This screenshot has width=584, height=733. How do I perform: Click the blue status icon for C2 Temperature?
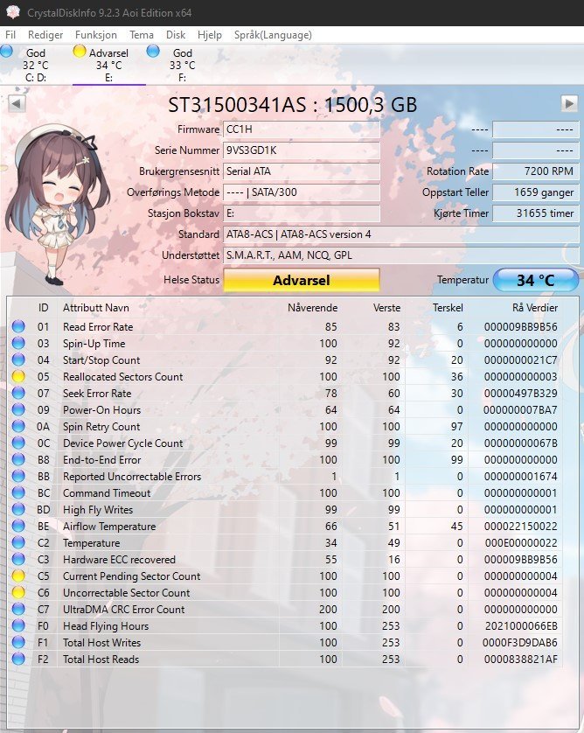tap(18, 542)
